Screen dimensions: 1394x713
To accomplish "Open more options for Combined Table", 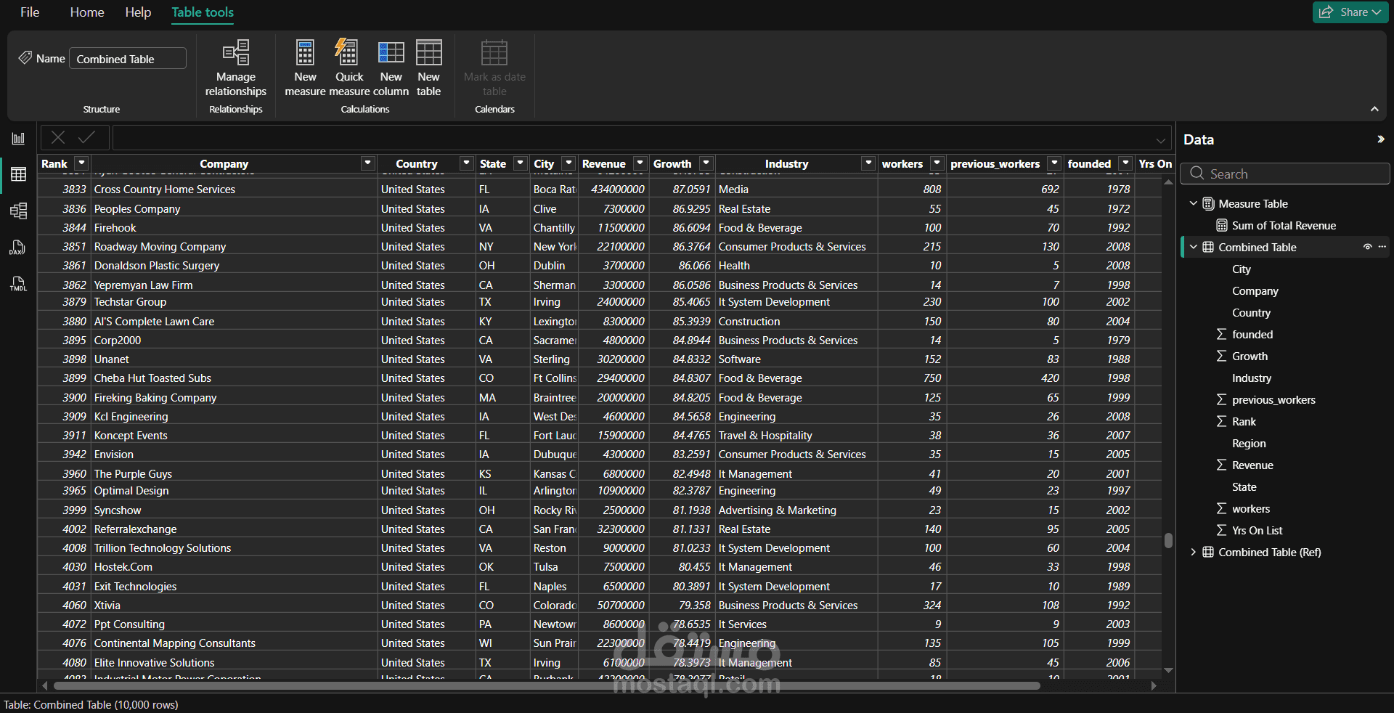I will tap(1382, 247).
